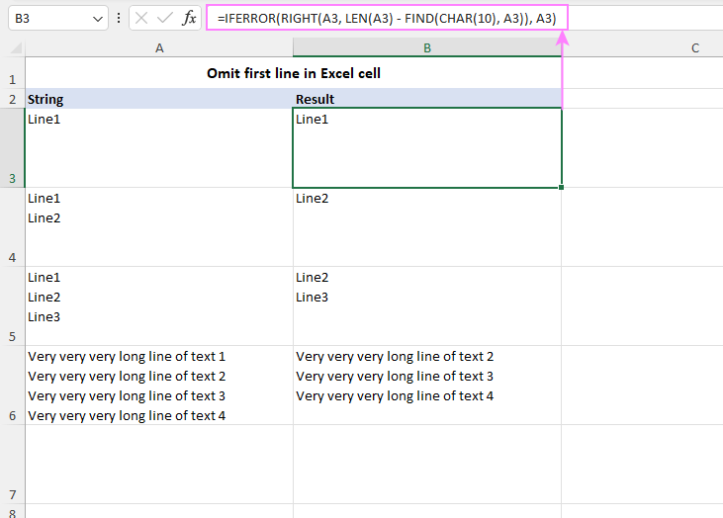Select column B header

[427, 47]
